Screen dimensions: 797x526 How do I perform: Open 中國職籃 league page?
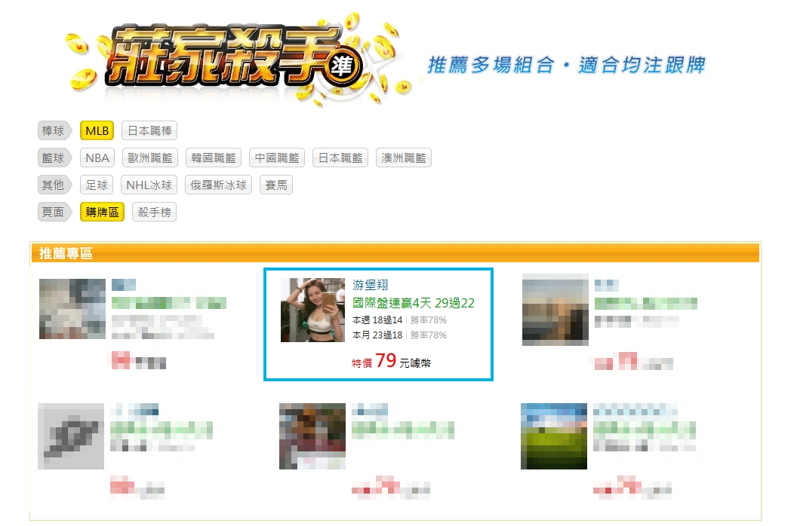pyautogui.click(x=277, y=158)
